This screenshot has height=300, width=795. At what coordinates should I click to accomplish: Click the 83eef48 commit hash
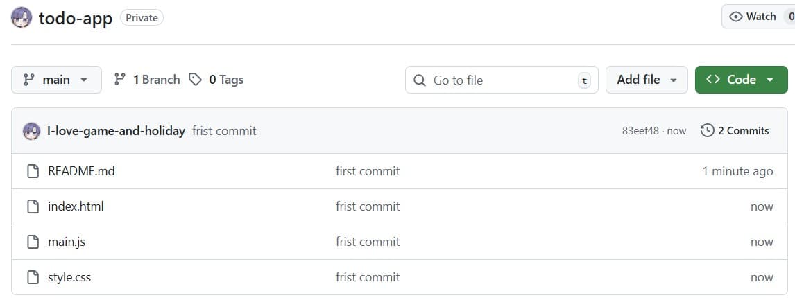640,130
